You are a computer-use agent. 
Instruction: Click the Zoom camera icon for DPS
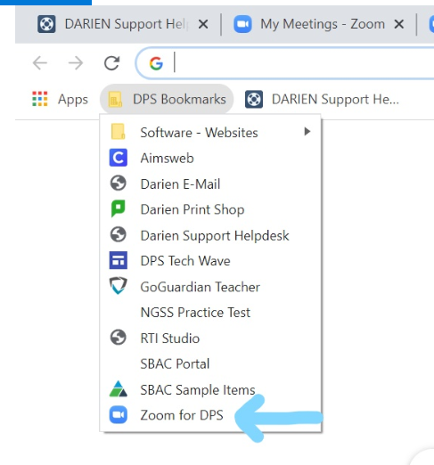point(119,415)
